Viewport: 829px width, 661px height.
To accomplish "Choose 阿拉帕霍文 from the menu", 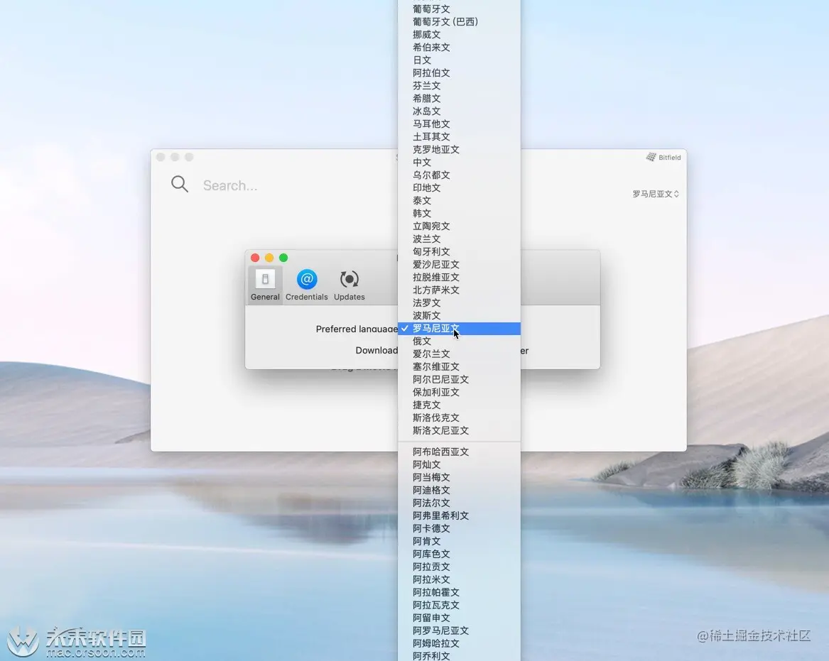I will 459,592.
